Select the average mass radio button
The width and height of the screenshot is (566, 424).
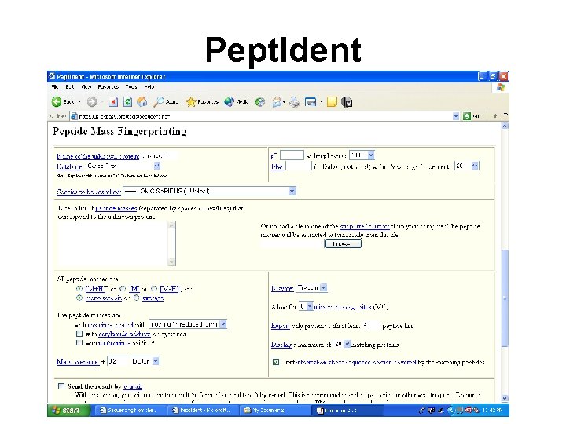tap(136, 298)
